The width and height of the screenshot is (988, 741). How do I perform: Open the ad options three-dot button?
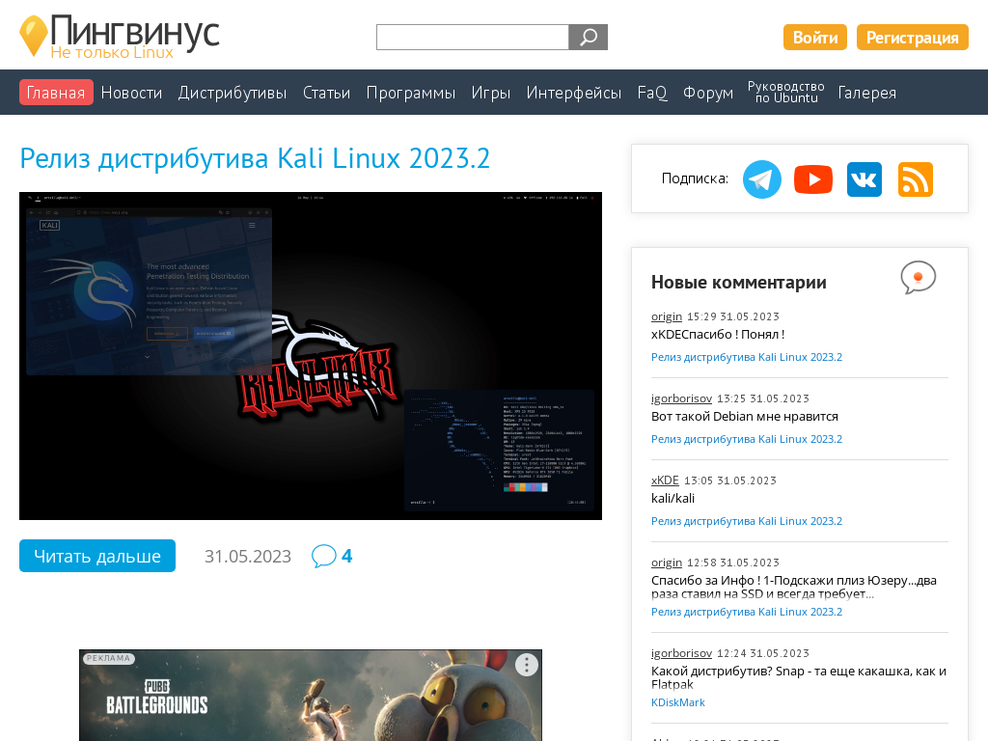526,664
